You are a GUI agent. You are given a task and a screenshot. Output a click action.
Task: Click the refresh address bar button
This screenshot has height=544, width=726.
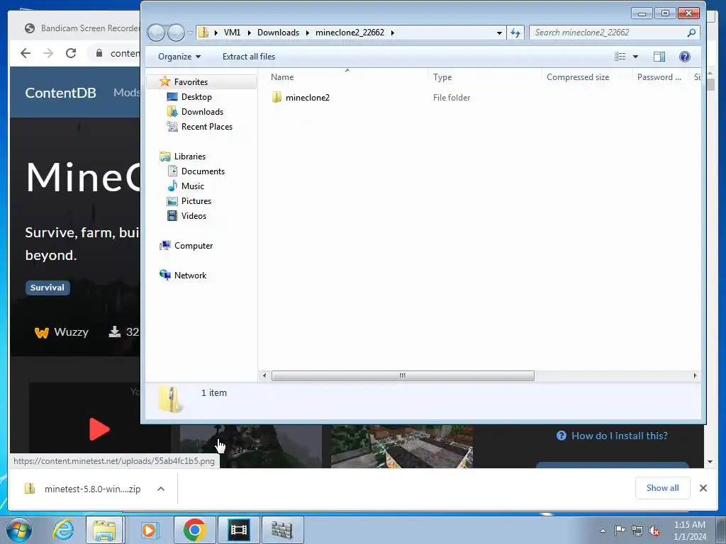tap(515, 33)
